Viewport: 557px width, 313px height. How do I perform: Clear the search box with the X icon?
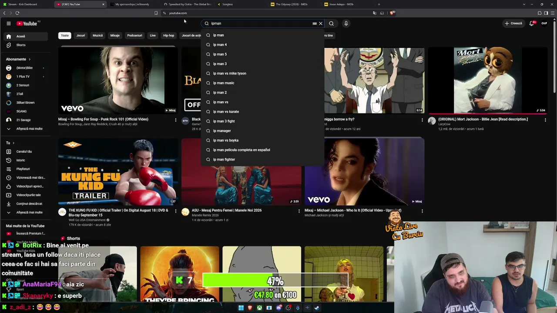(x=321, y=23)
